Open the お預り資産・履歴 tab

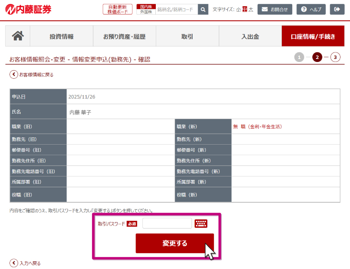124,36
